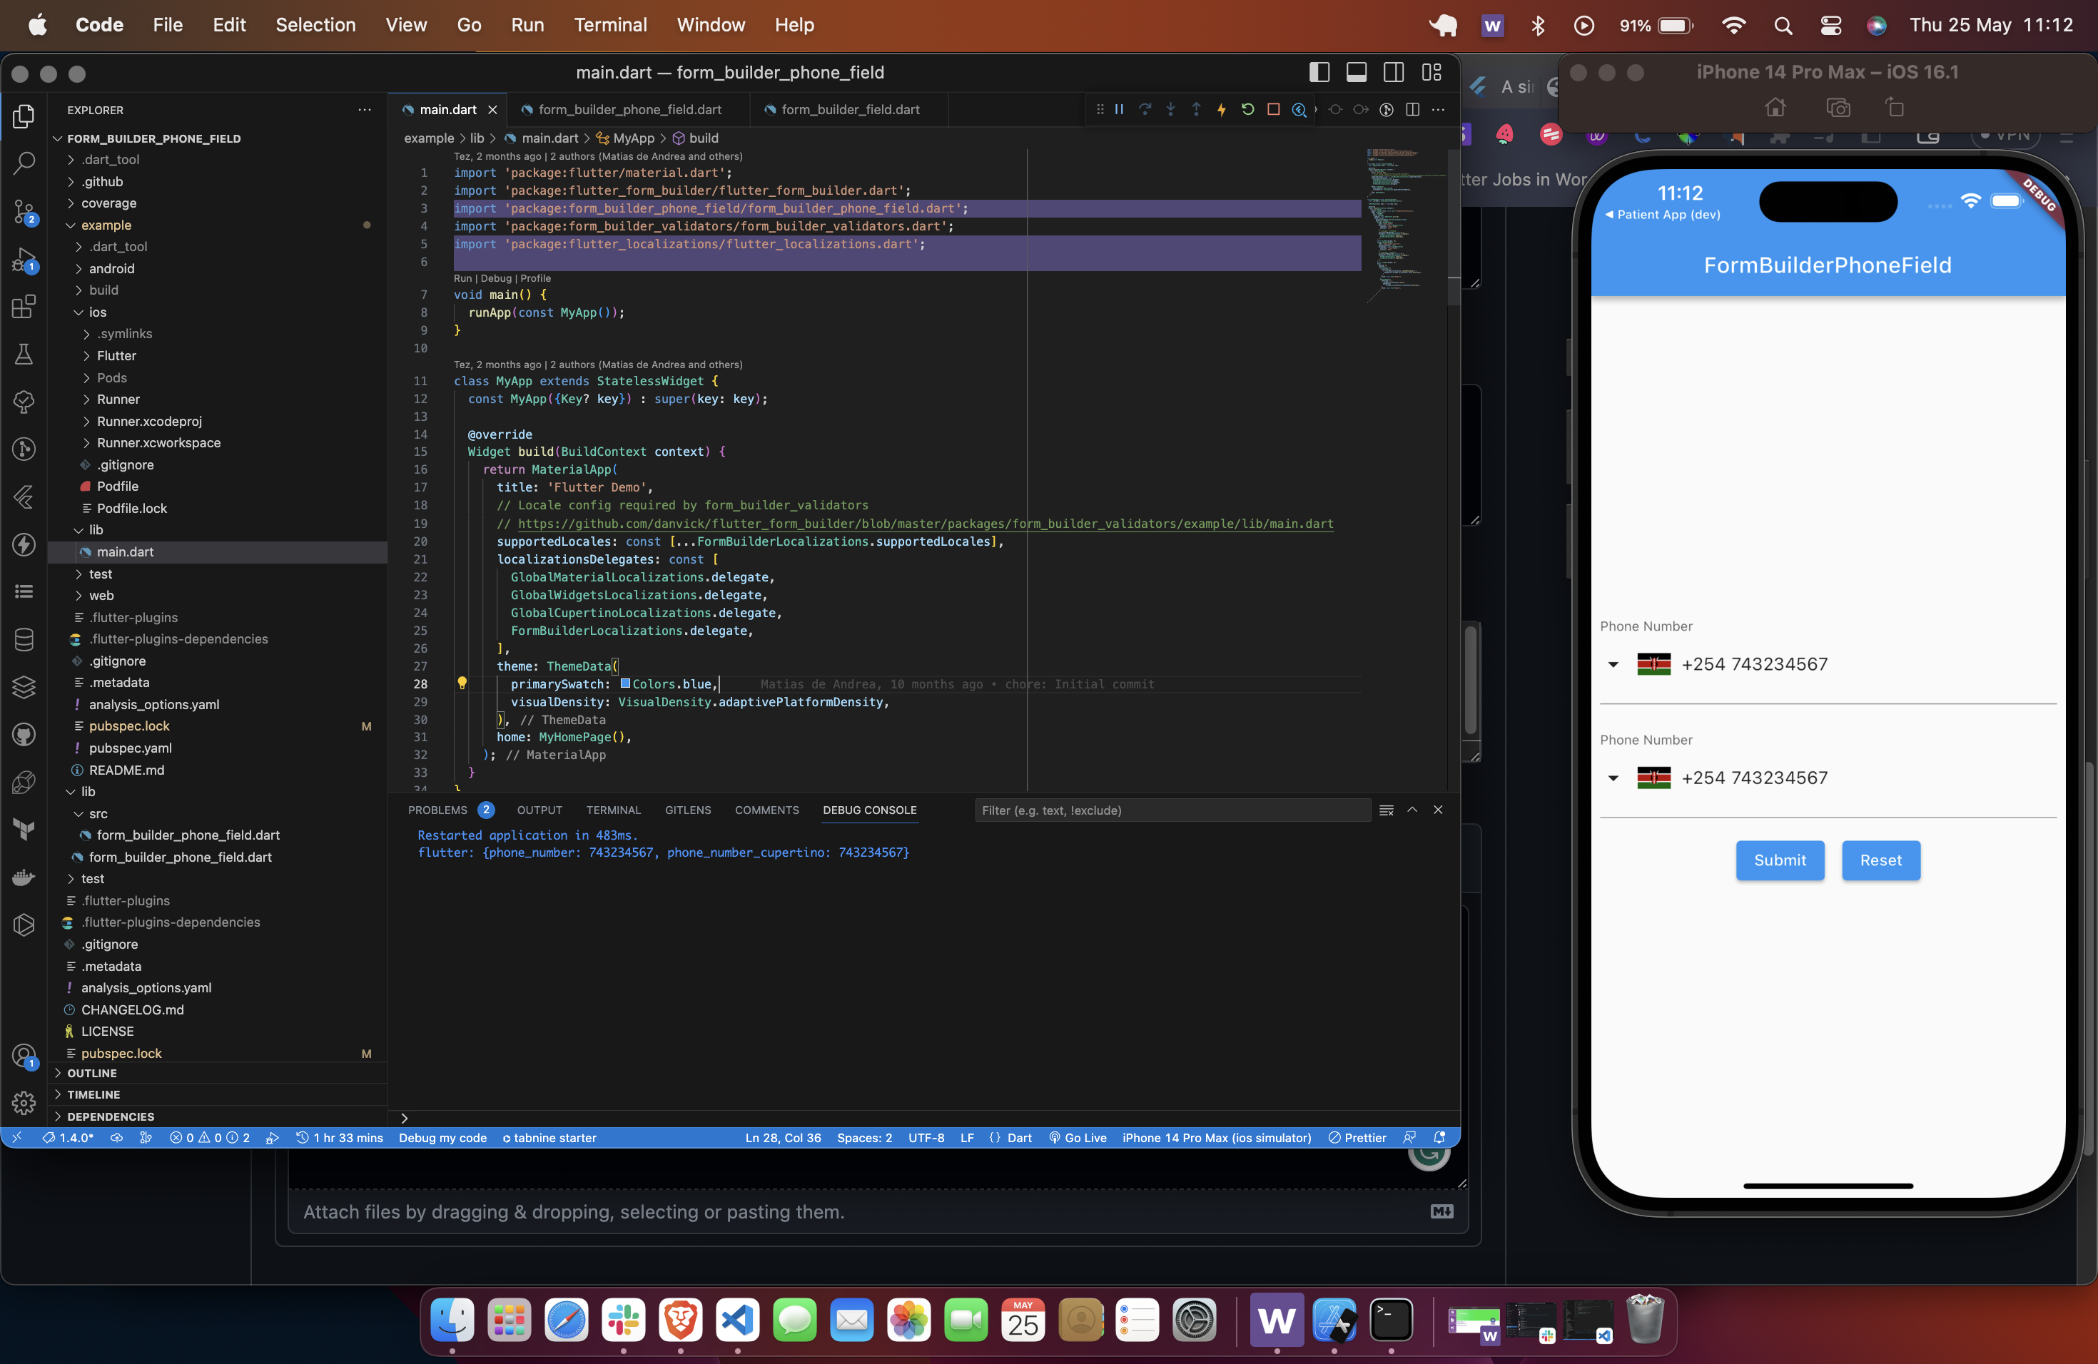Collapse the ios folder
The width and height of the screenshot is (2098, 1364).
click(x=97, y=312)
